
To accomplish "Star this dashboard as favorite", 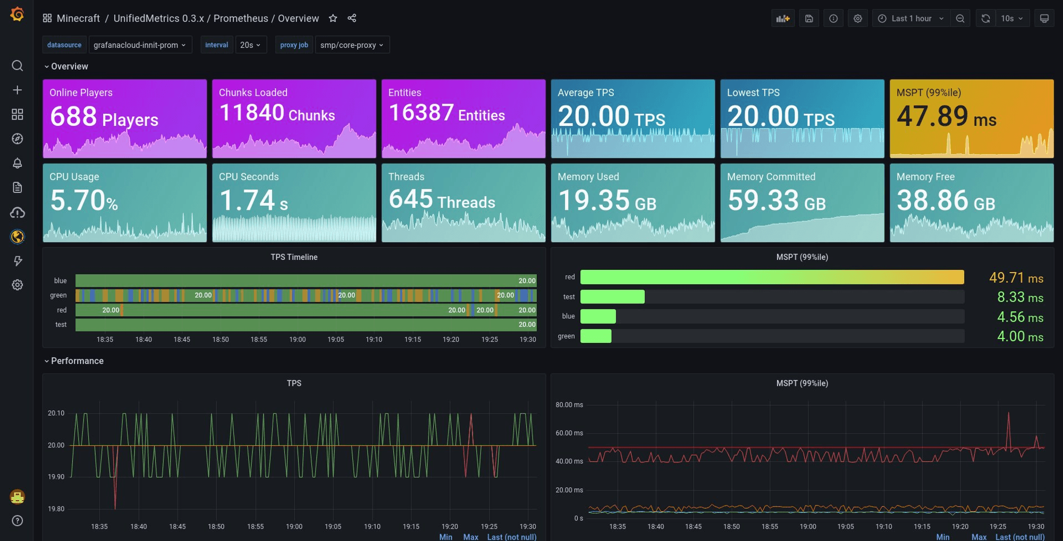I will pos(333,18).
